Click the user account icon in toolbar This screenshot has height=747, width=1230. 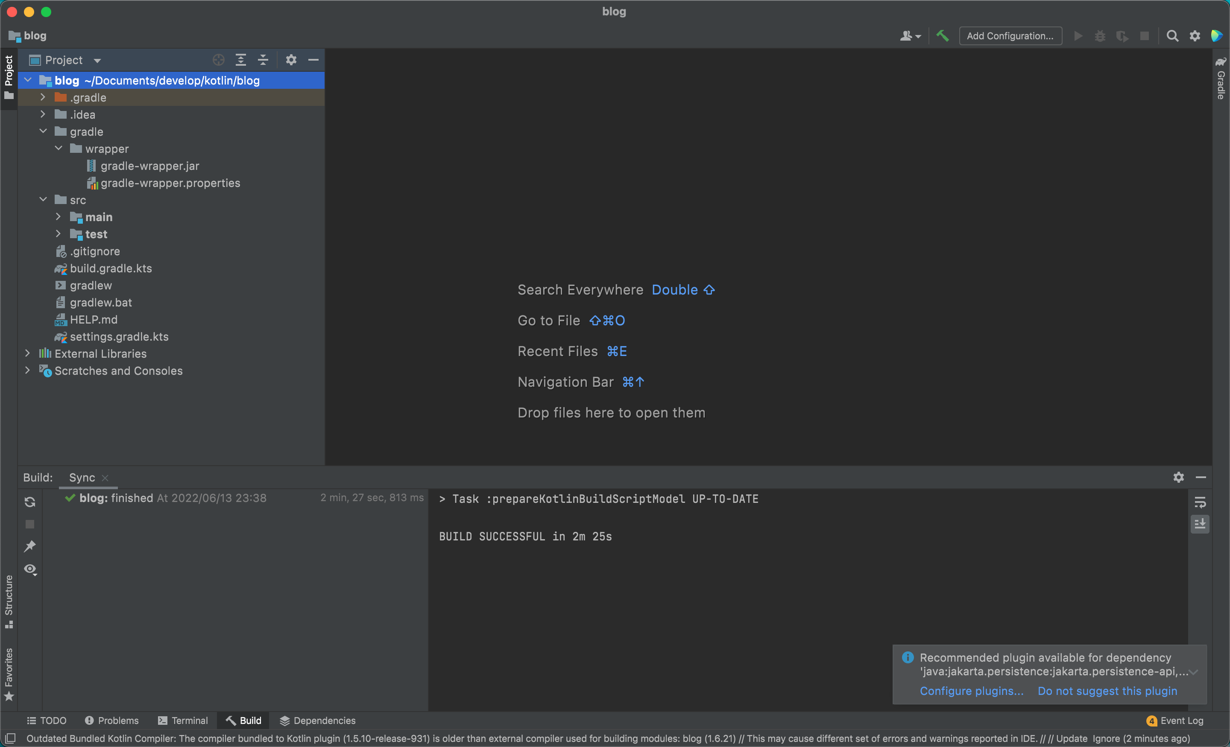911,36
